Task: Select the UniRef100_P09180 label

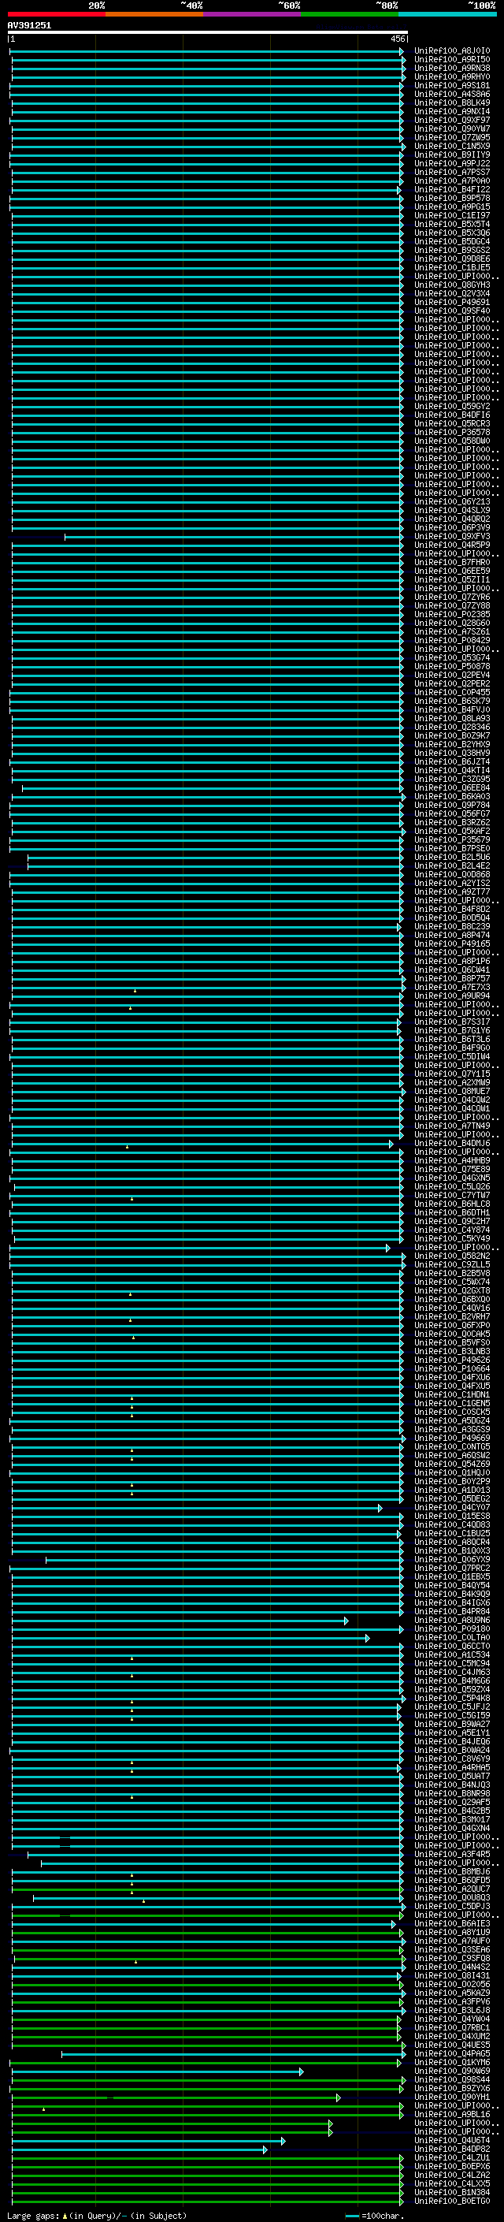Action: pos(452,1628)
